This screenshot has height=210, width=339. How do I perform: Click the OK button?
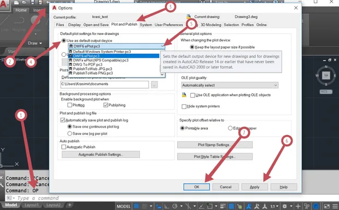(196, 187)
